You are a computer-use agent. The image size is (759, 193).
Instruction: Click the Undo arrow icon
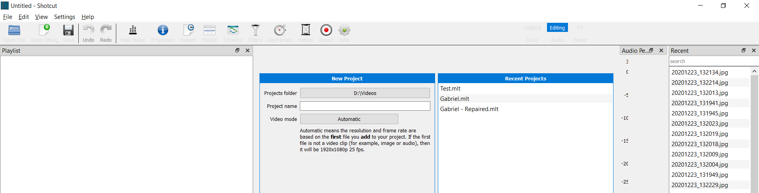point(88,30)
